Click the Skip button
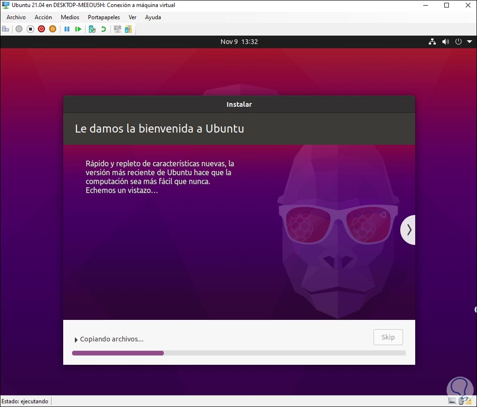477x407 pixels. coord(388,337)
